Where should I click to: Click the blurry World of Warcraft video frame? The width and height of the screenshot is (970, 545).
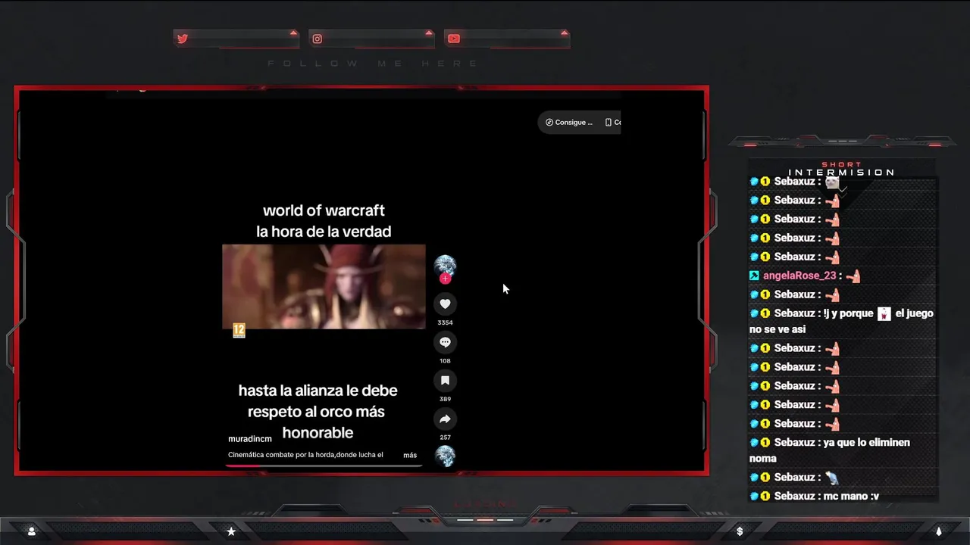tap(324, 286)
